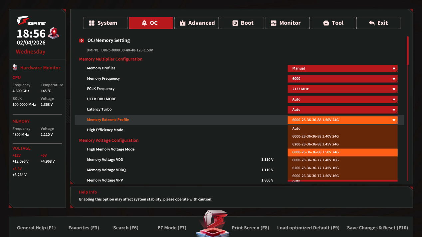Click the iGame logo in sidebar

click(x=31, y=22)
